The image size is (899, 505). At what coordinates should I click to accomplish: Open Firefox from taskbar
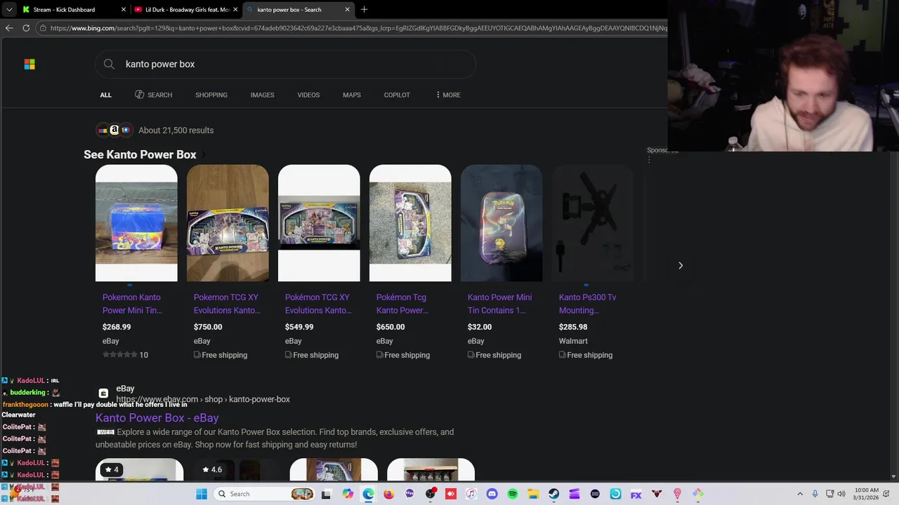point(389,494)
